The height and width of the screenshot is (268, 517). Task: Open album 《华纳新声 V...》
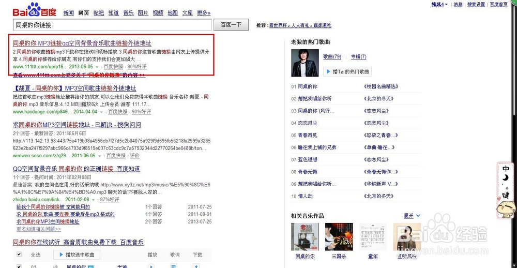click(381, 184)
